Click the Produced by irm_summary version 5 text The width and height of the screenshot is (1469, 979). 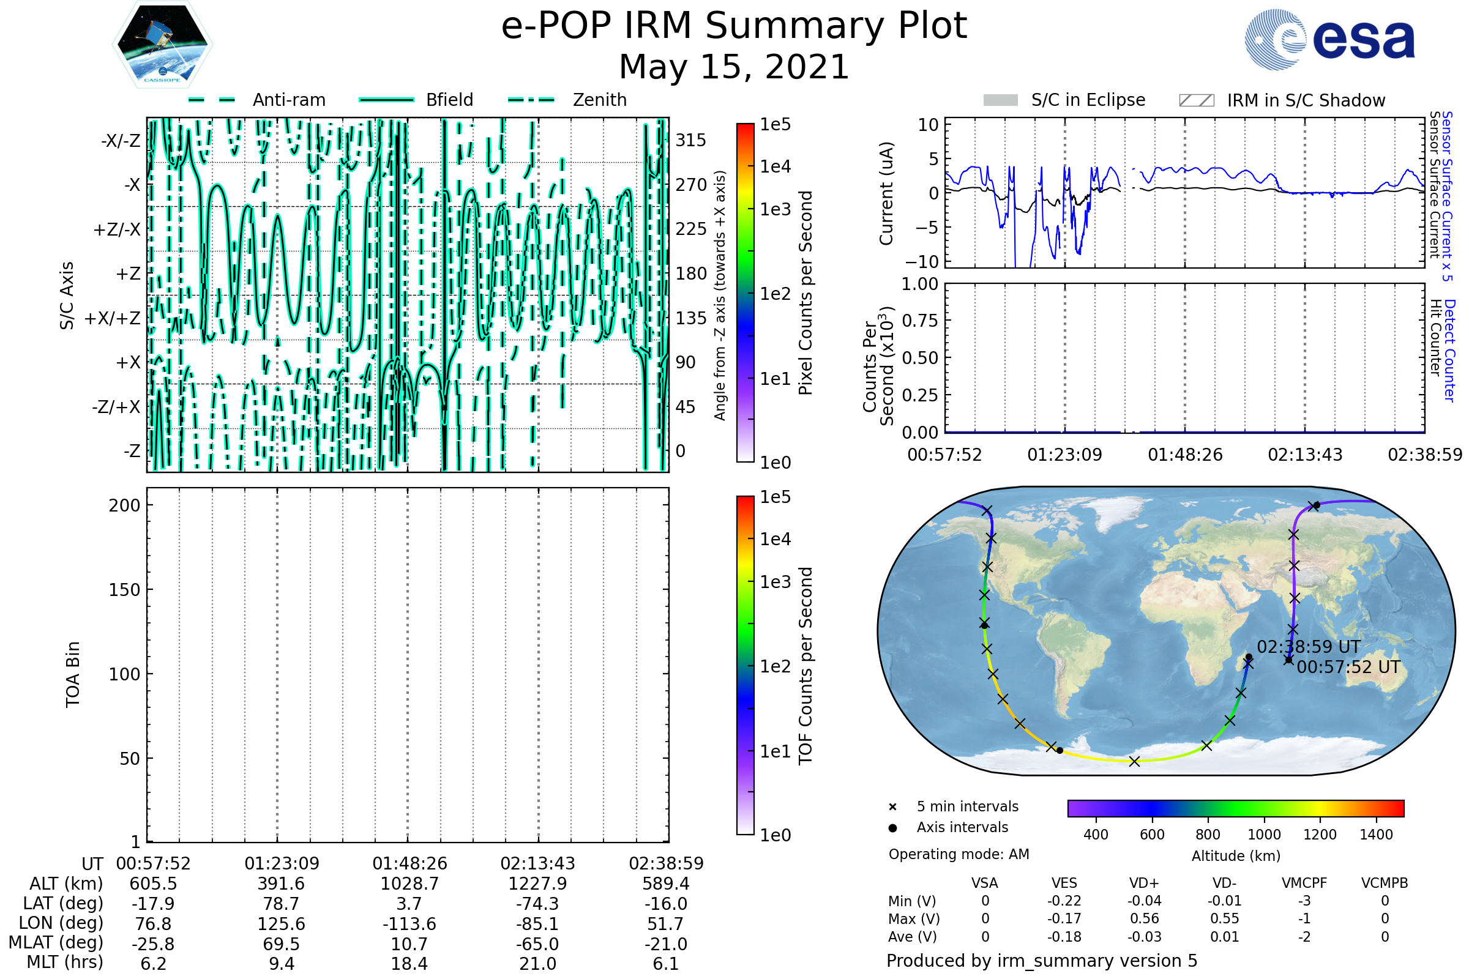click(1042, 960)
